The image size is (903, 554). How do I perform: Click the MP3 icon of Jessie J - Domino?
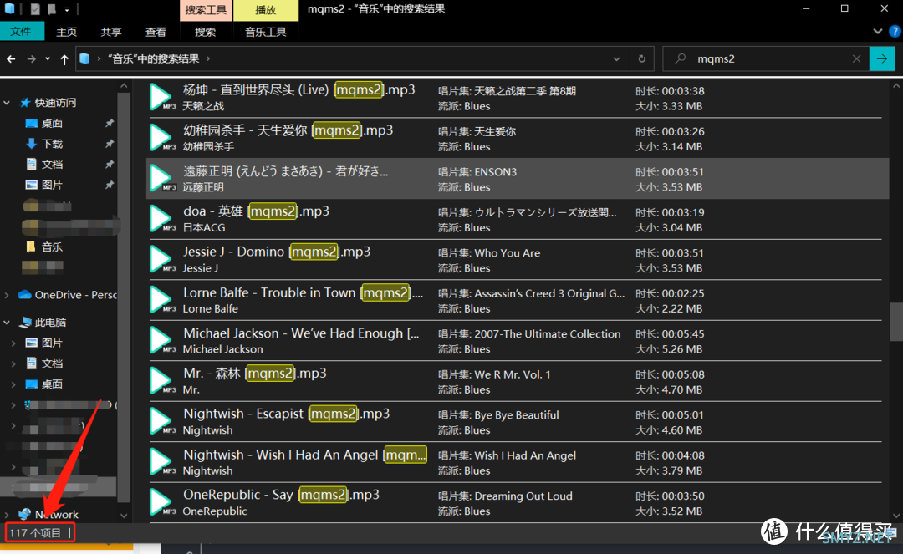coord(162,259)
